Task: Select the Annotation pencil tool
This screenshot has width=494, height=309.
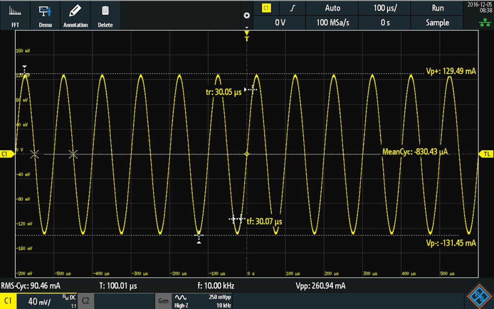Action: (75, 15)
